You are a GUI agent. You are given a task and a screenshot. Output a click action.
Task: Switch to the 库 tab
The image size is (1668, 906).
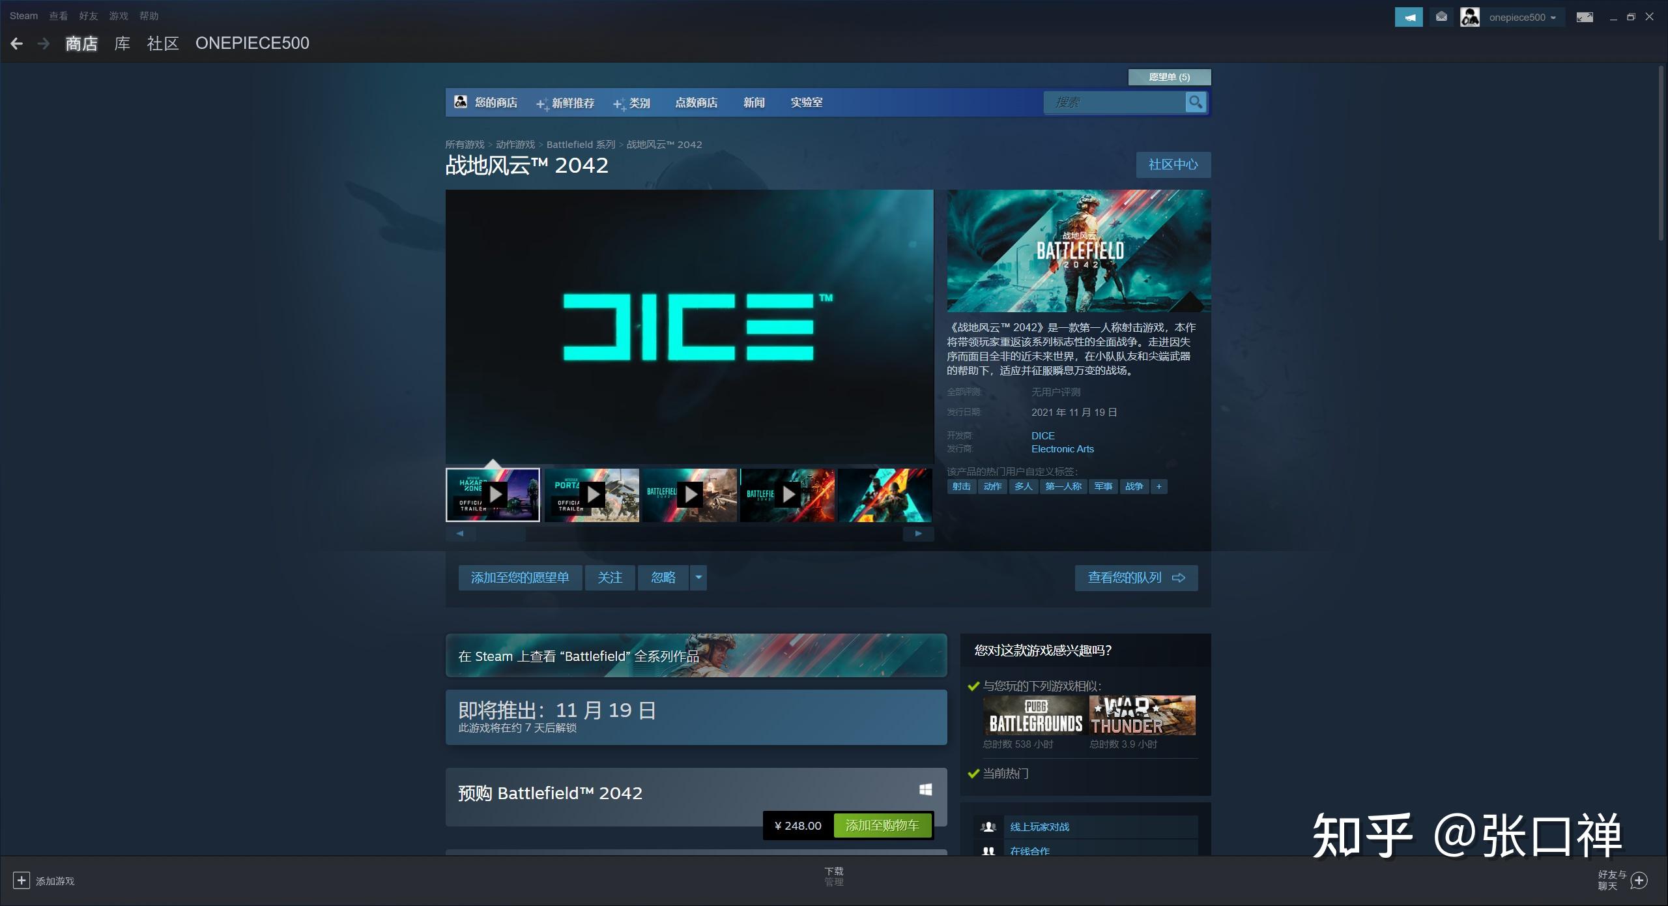pos(121,43)
